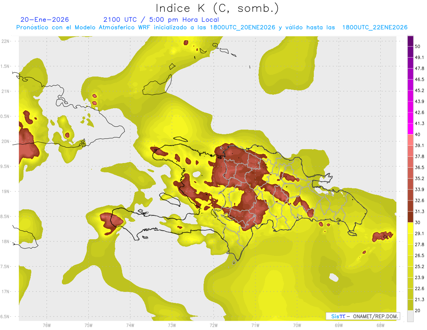Click the '25.2' colorbar value
427x330 pixels.
(420, 267)
